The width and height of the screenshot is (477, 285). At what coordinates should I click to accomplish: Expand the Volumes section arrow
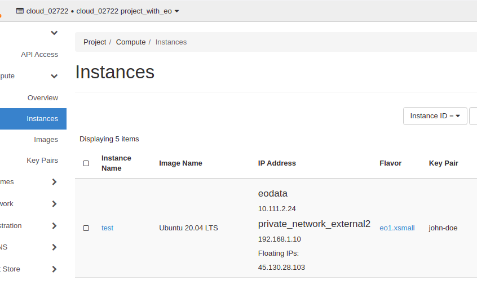pos(54,182)
